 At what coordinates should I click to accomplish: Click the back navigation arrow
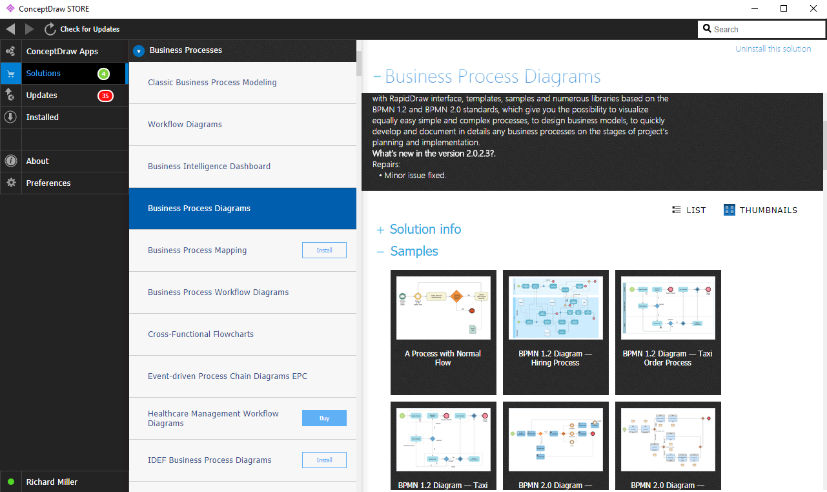10,29
